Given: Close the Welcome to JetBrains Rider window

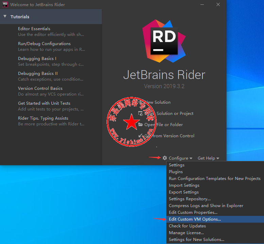Looking at the screenshot, I should [218, 4].
